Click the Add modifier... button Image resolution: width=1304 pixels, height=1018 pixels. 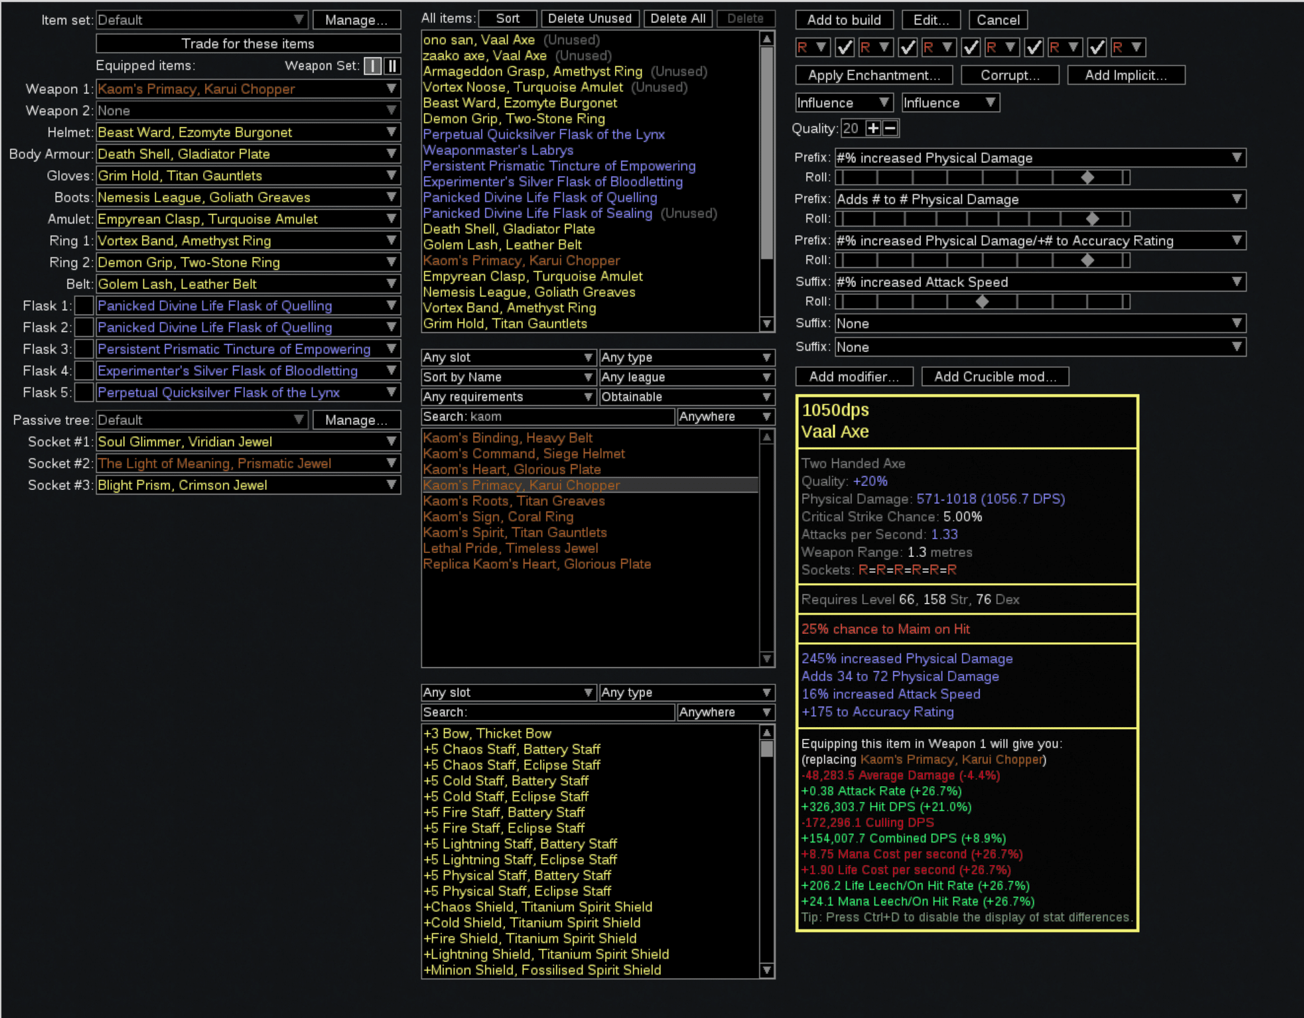click(854, 376)
